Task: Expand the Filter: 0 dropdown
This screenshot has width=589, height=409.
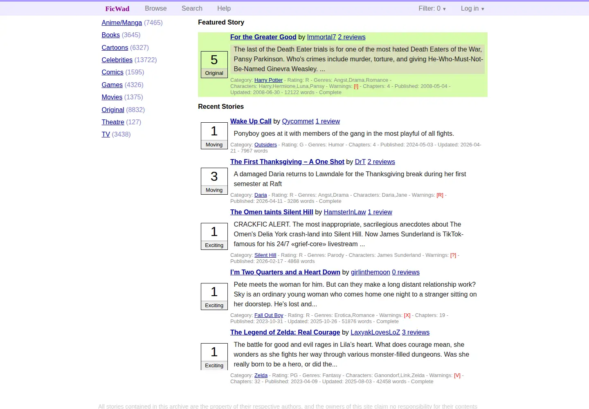Action: tap(432, 8)
